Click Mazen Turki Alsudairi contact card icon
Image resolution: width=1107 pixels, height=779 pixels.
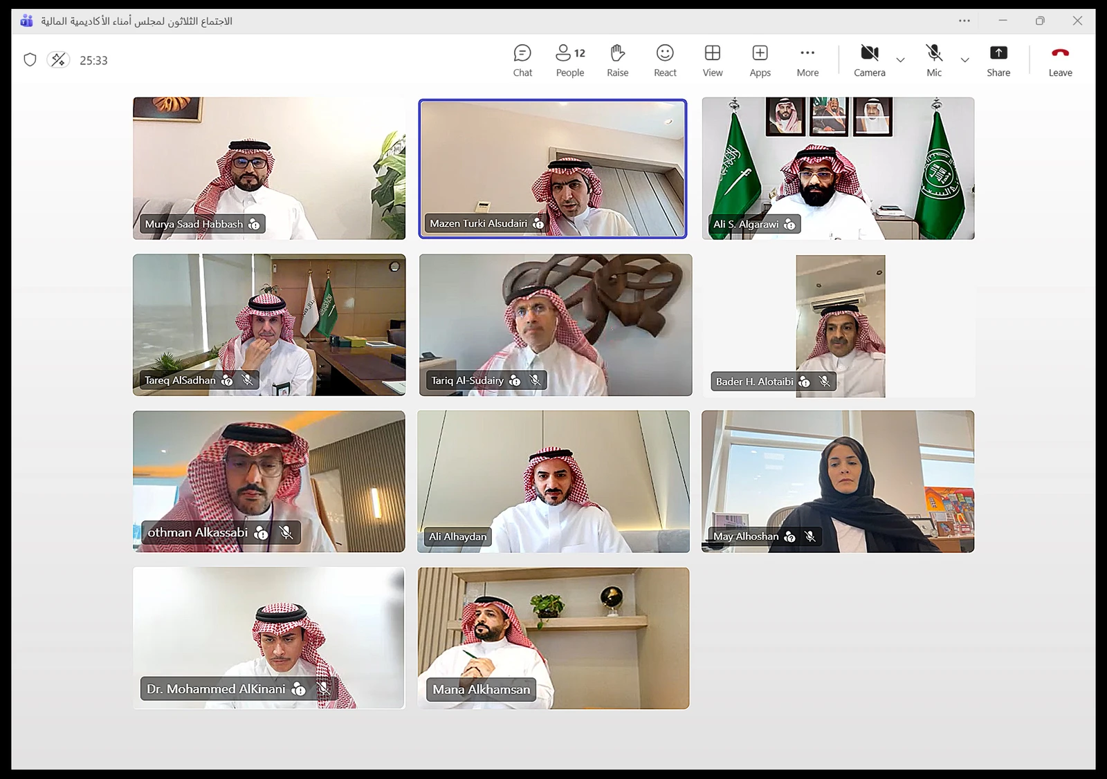(538, 224)
